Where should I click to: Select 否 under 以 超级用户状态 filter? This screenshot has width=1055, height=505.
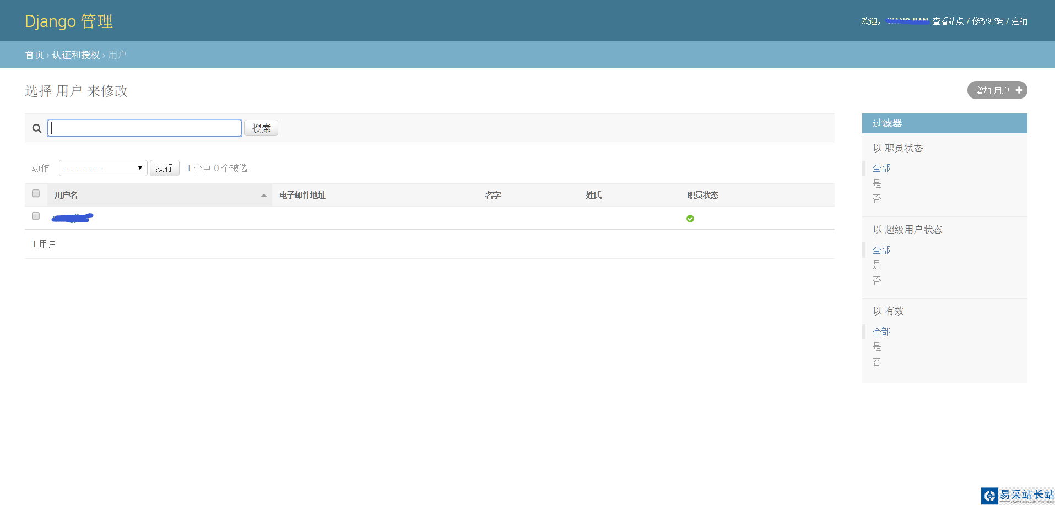coord(877,280)
